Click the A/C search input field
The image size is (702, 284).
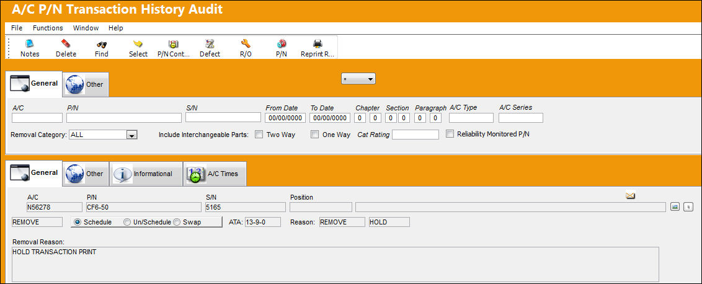37,118
